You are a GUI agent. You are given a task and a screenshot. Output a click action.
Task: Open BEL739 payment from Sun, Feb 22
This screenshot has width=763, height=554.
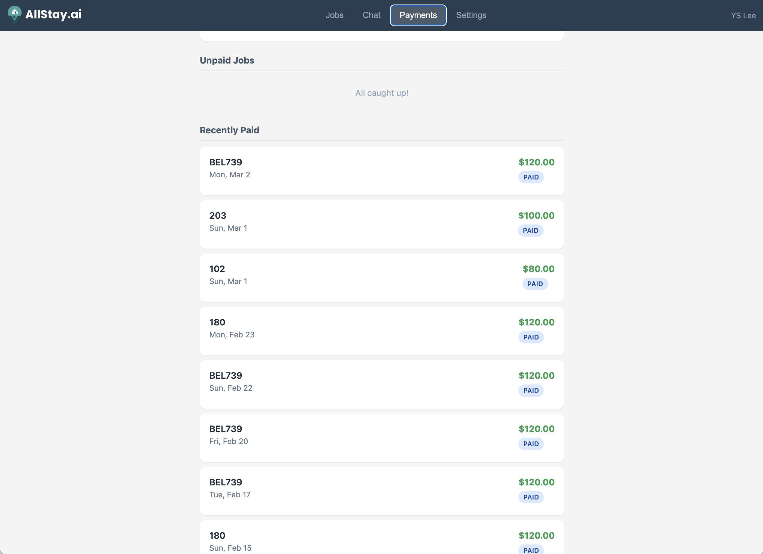(x=381, y=384)
